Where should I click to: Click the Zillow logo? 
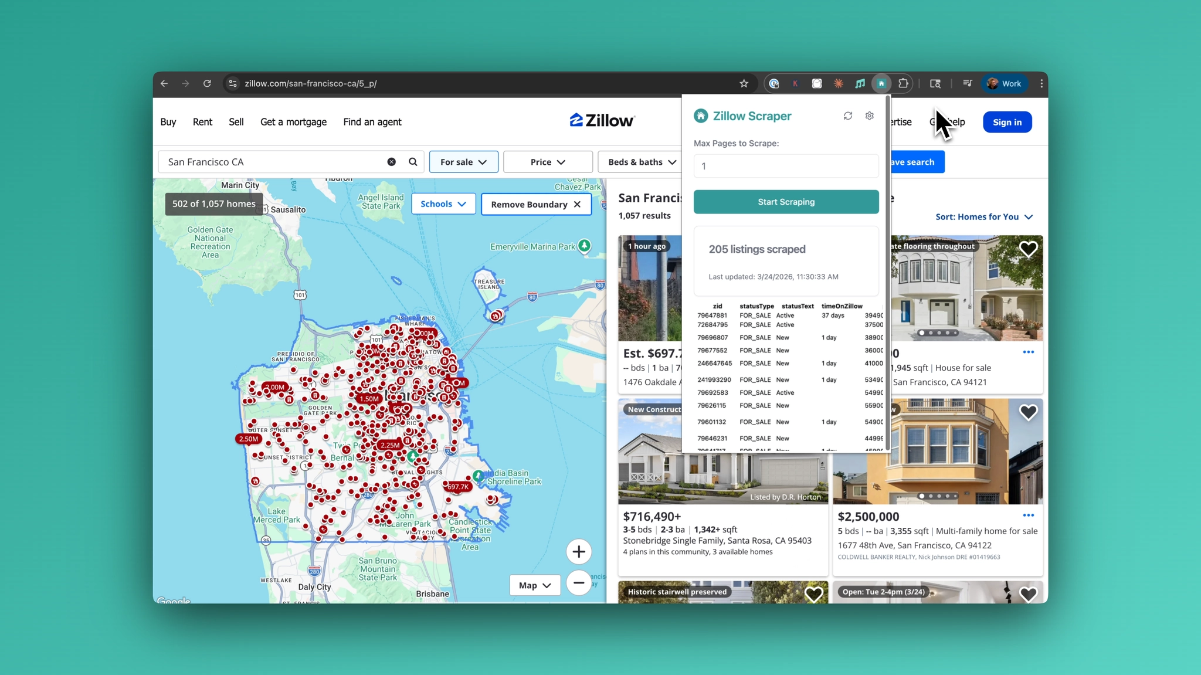[x=602, y=120]
